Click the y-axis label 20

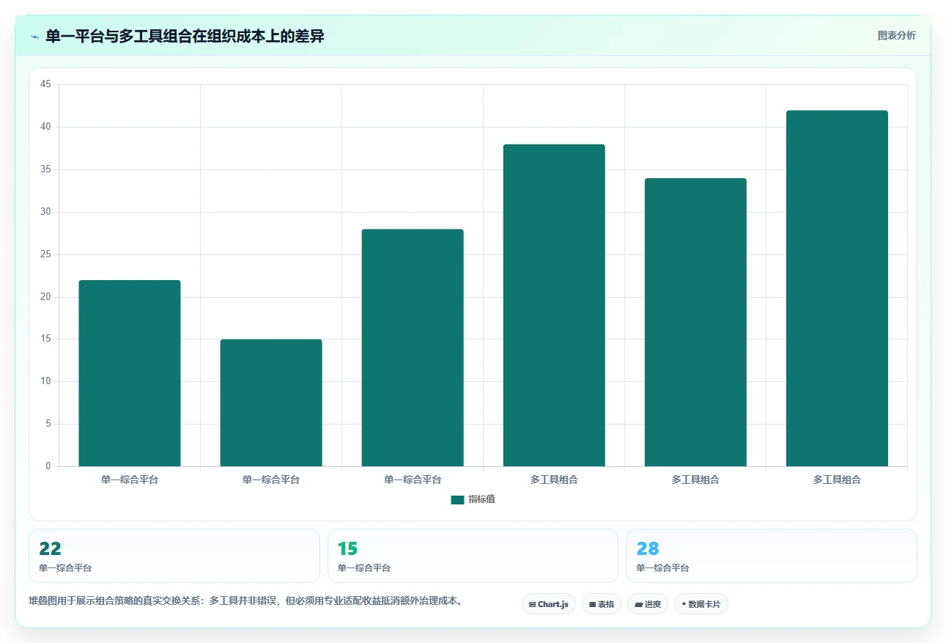tap(45, 297)
